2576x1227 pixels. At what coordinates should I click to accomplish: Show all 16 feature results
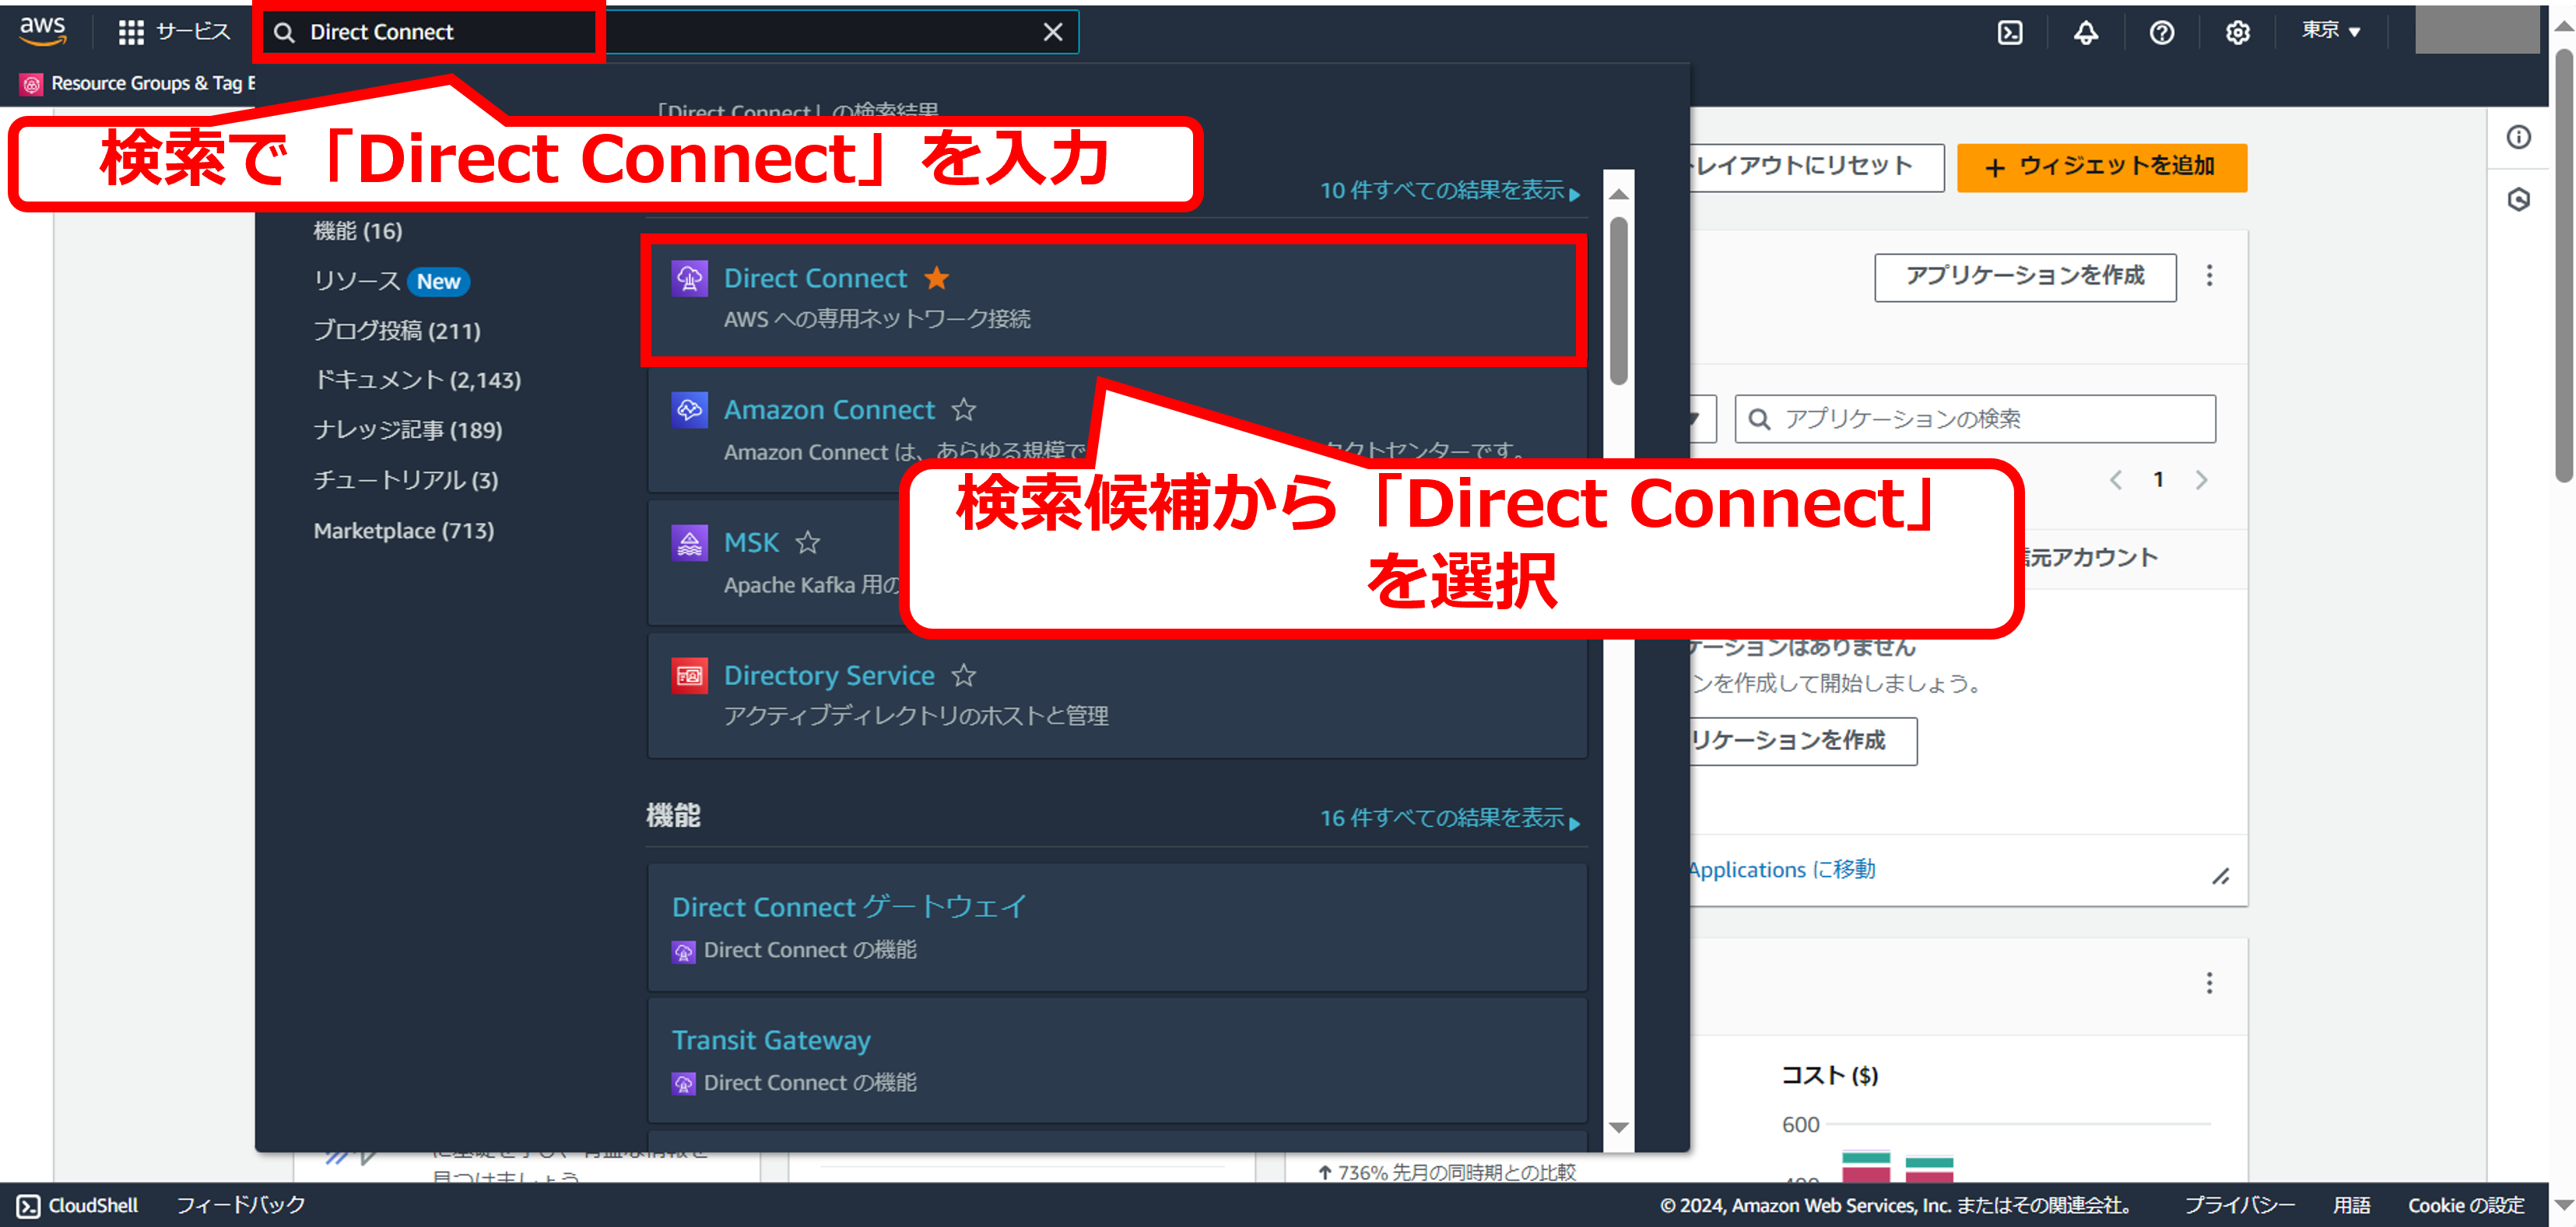point(1449,818)
